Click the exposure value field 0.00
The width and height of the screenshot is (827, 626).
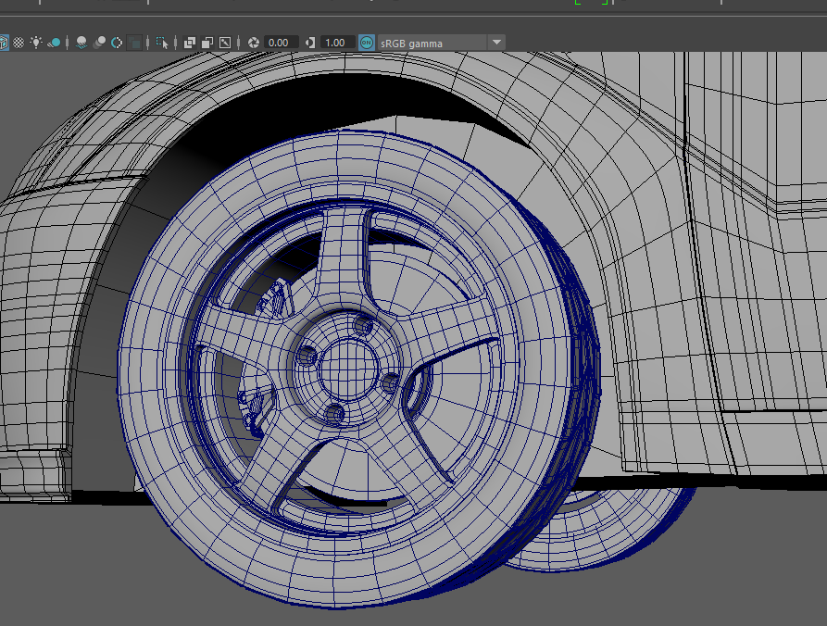280,43
